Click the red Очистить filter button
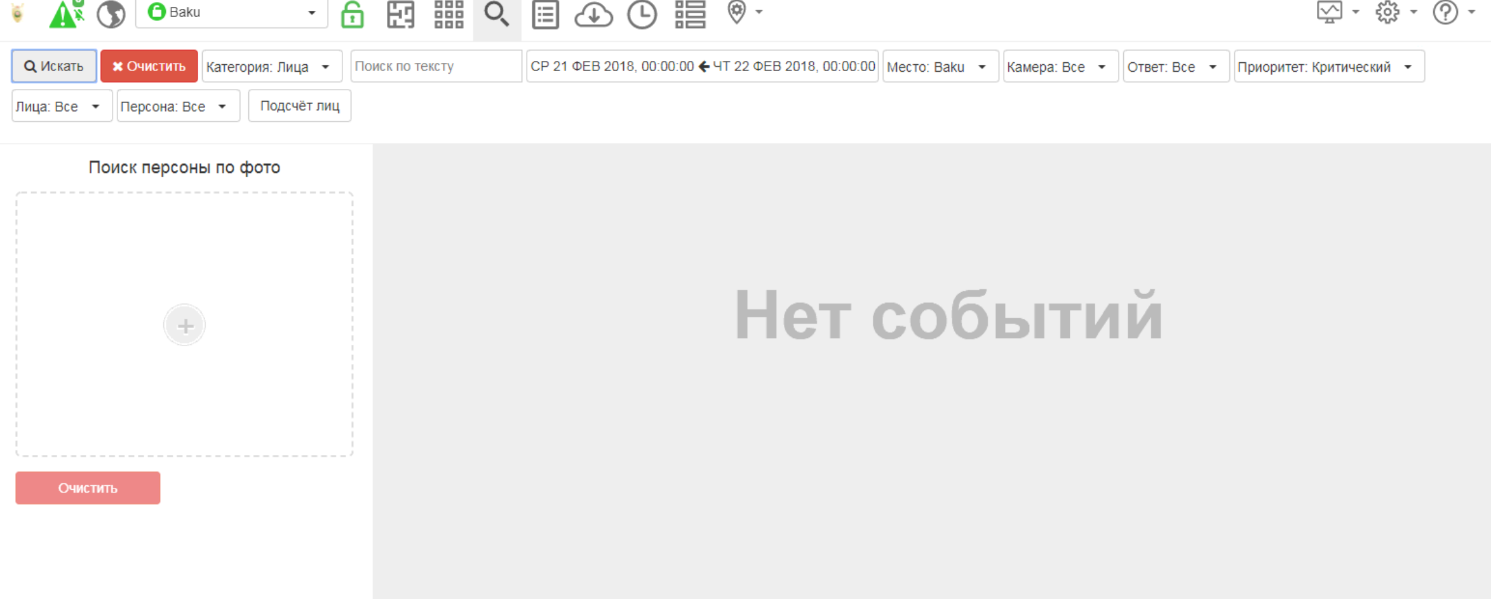The height and width of the screenshot is (599, 1491). coord(149,66)
